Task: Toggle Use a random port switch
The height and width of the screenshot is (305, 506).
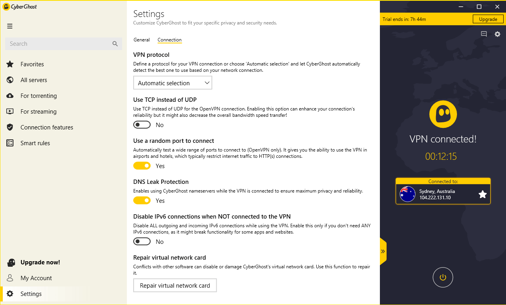Action: click(x=142, y=166)
